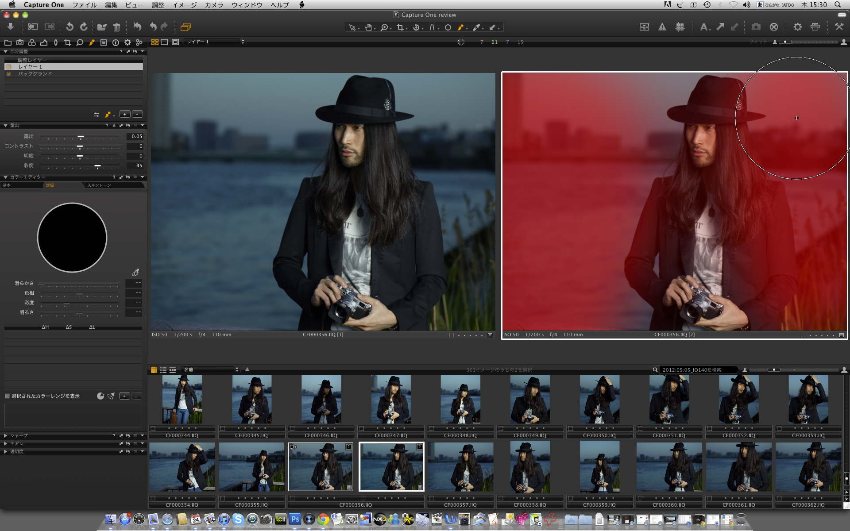Click the print icon in toolbar
Viewport: 850px width, 531px height.
pos(815,27)
